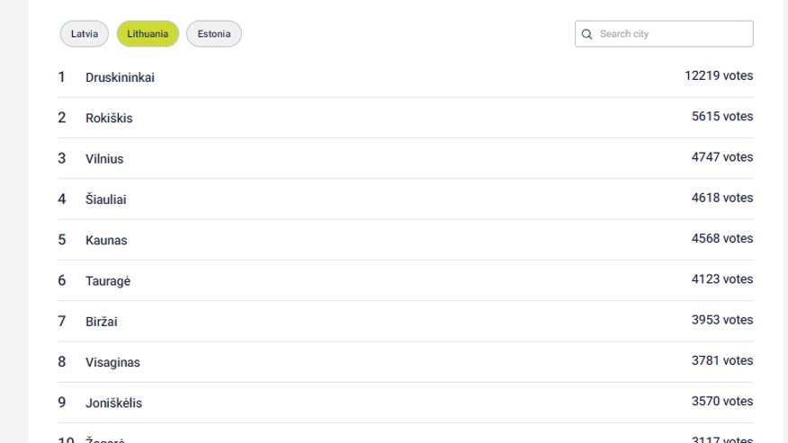Image resolution: width=788 pixels, height=443 pixels.
Task: Click Druskininkai's 12219 votes count
Action: tap(719, 76)
